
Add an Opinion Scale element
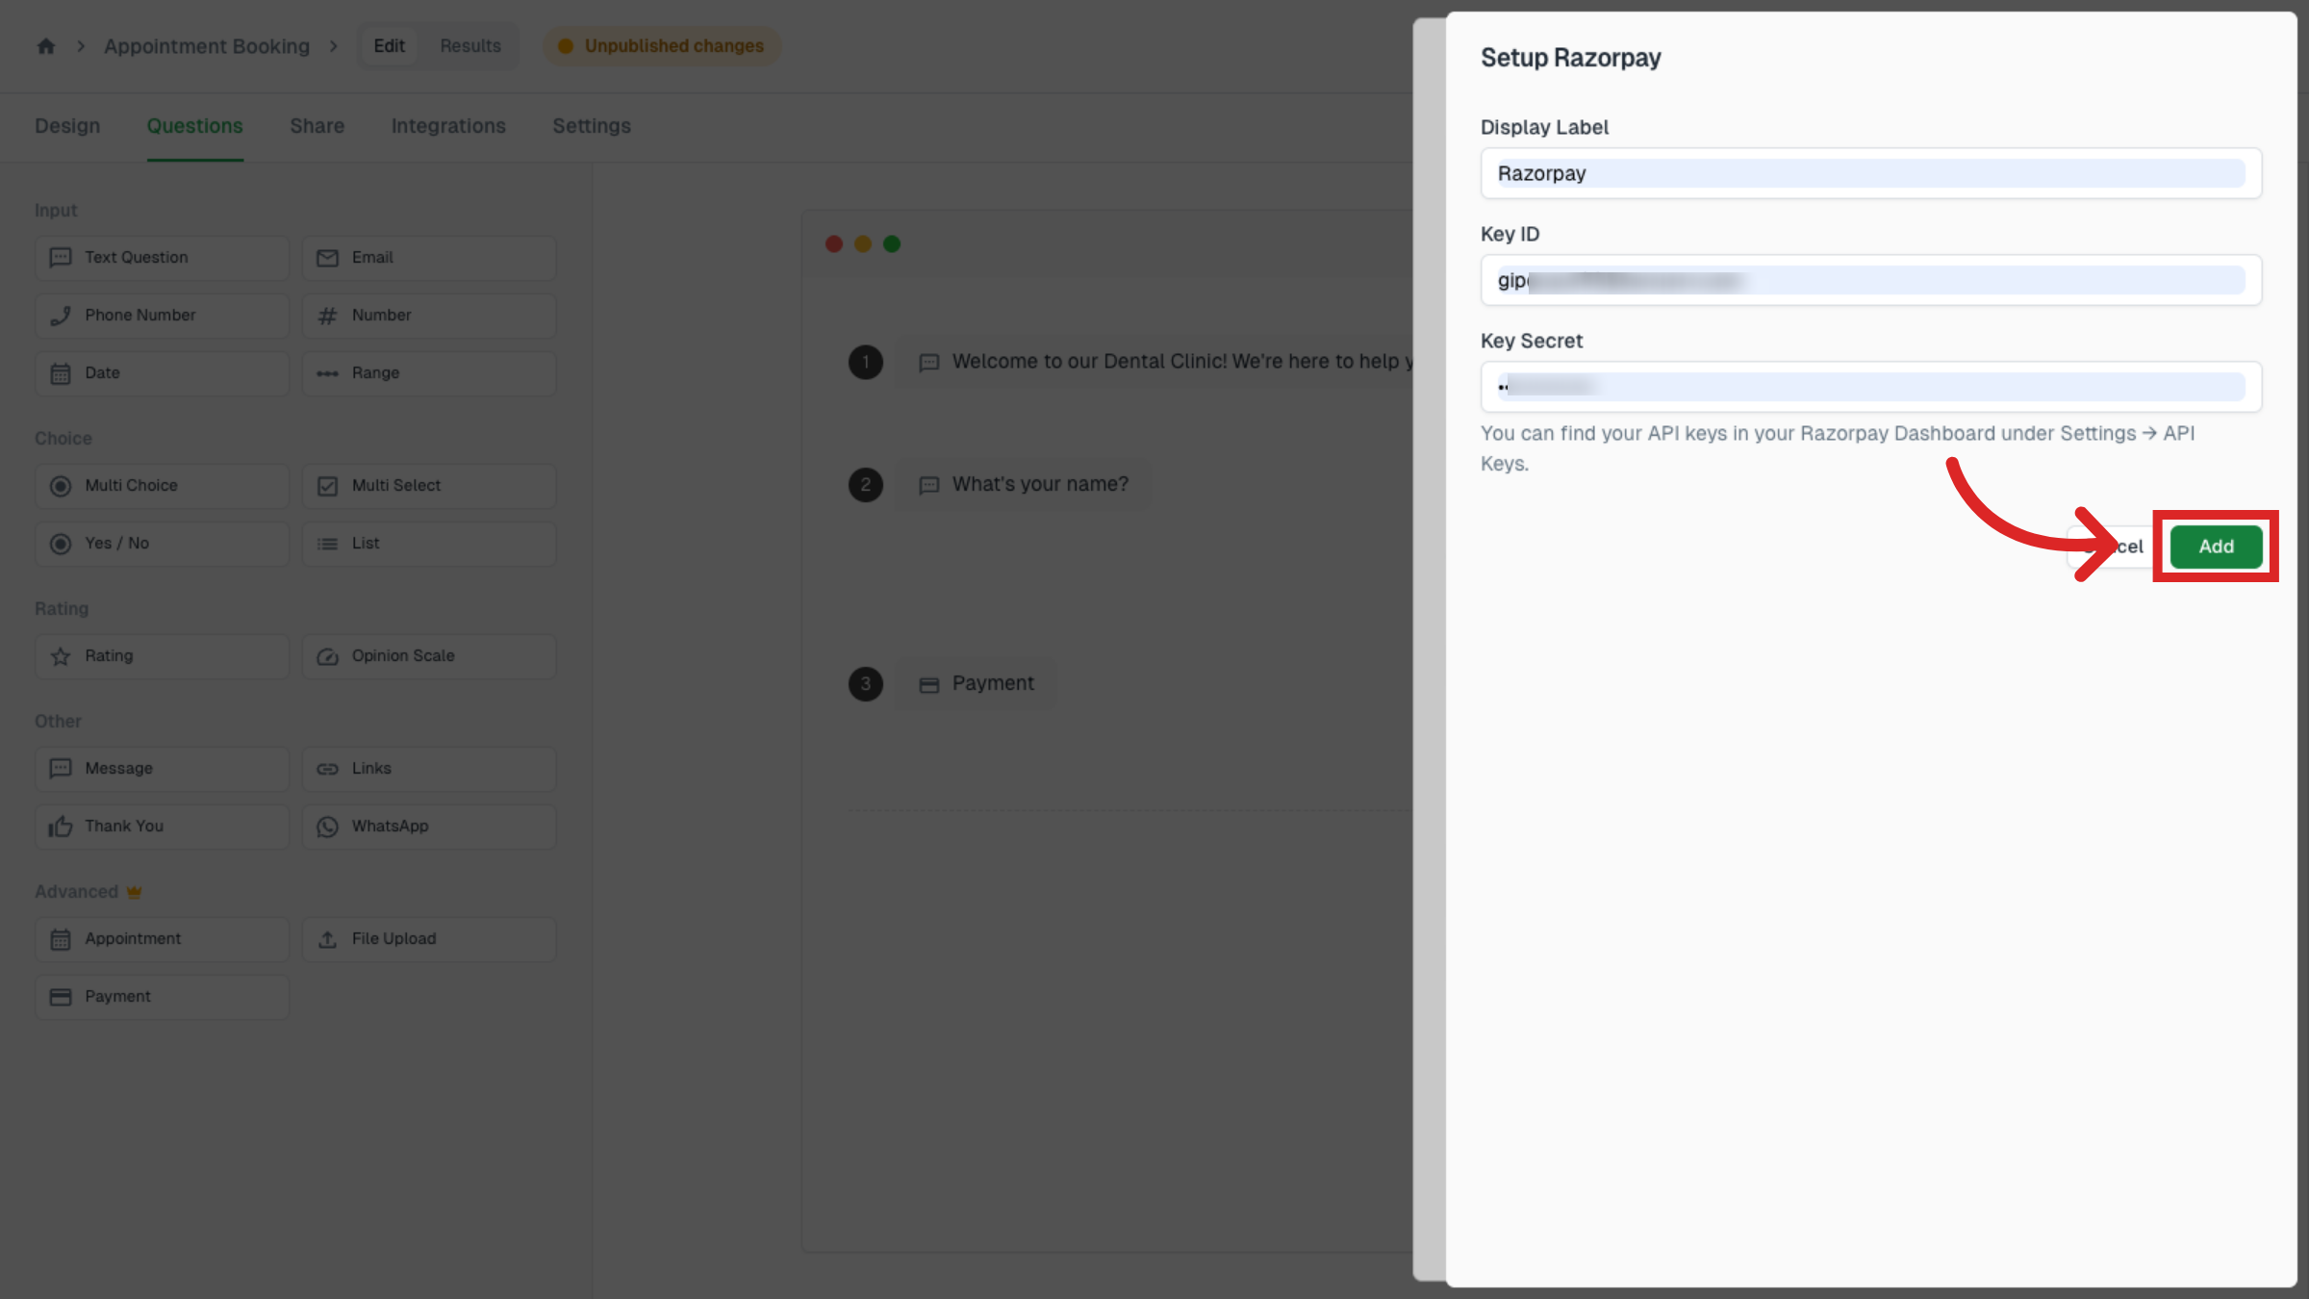pyautogui.click(x=429, y=656)
